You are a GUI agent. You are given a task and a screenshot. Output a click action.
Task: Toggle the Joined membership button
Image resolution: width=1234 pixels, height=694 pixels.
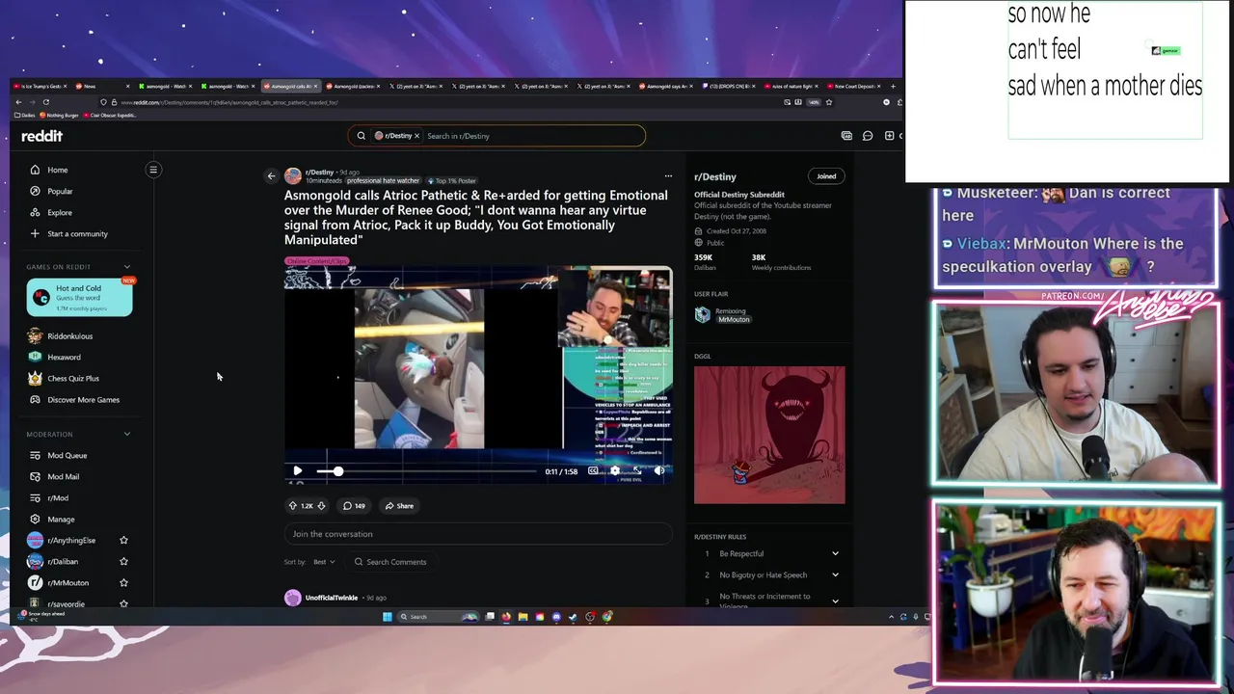pyautogui.click(x=826, y=176)
